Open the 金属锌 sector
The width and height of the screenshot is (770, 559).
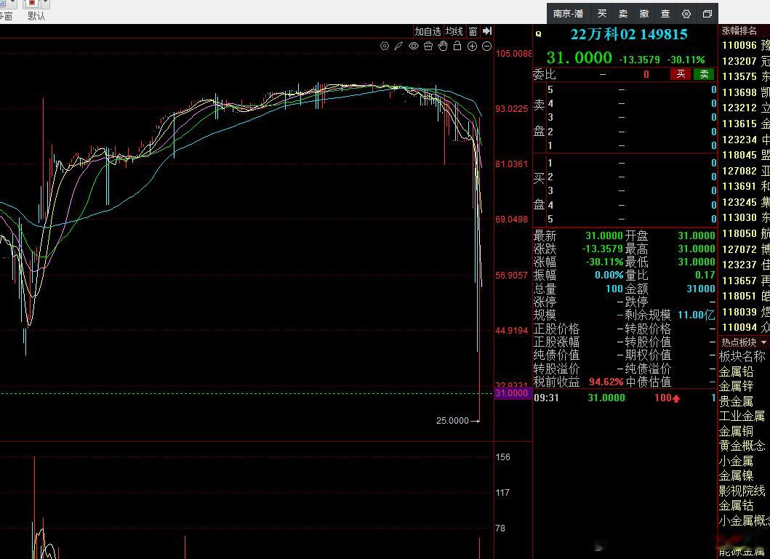[x=736, y=386]
